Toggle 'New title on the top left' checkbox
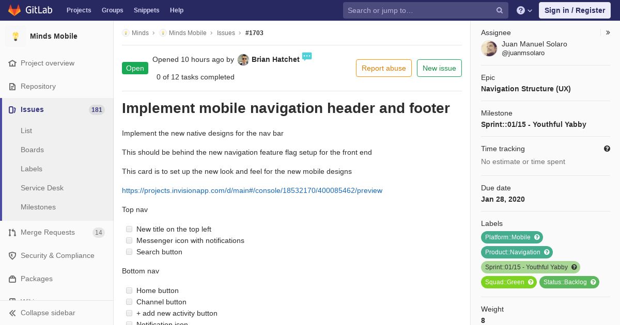The width and height of the screenshot is (620, 325). tap(129, 229)
